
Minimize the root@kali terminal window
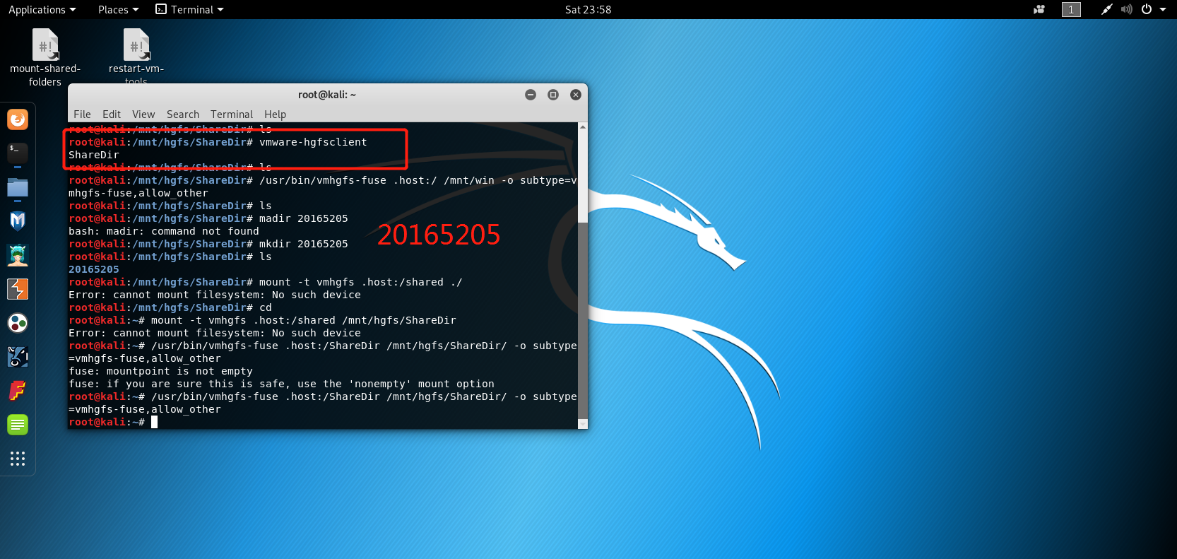(531, 95)
